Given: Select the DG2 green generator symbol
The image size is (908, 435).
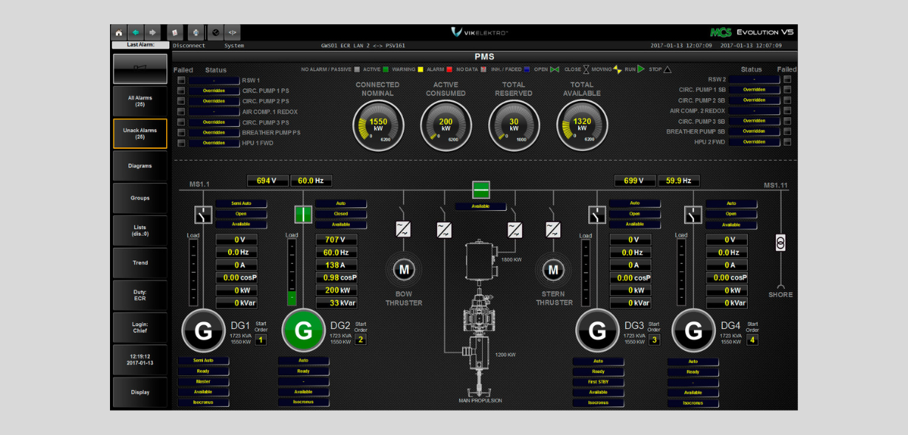Looking at the screenshot, I should tap(303, 331).
